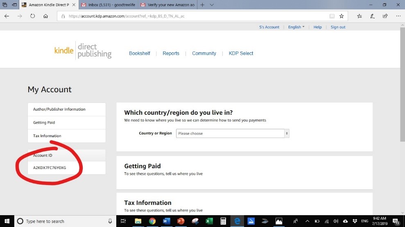Viewport: 405px width, 227px height.
Task: Open a new browser tab
Action: [x=202, y=4]
